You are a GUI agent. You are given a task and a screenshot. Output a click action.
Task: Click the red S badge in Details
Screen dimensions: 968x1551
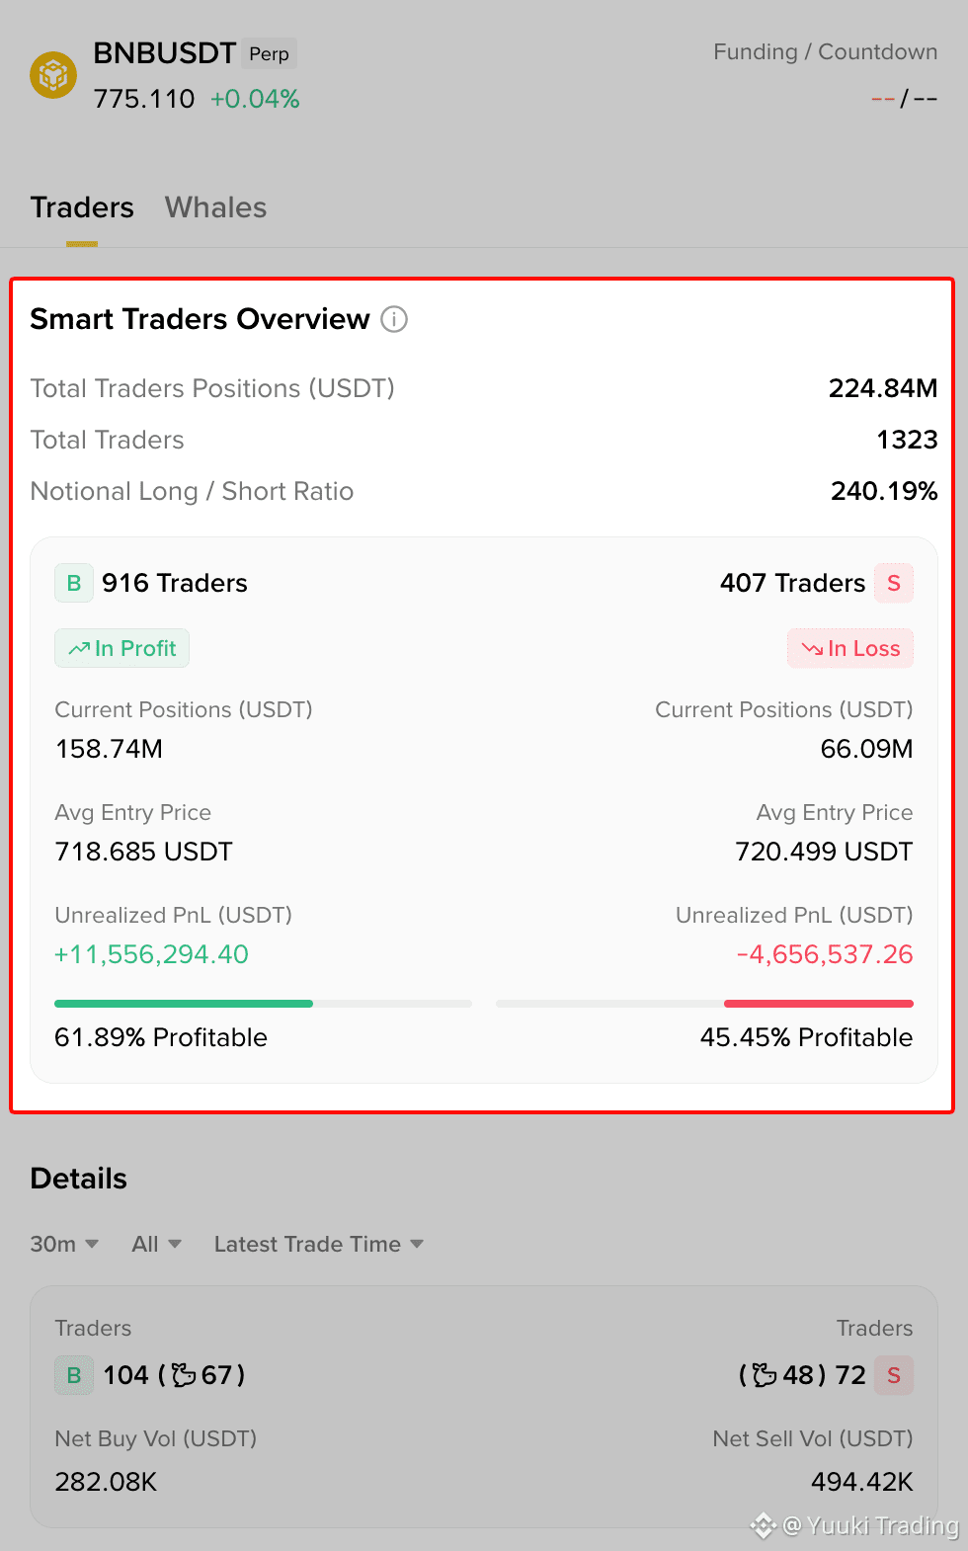[x=894, y=1375]
